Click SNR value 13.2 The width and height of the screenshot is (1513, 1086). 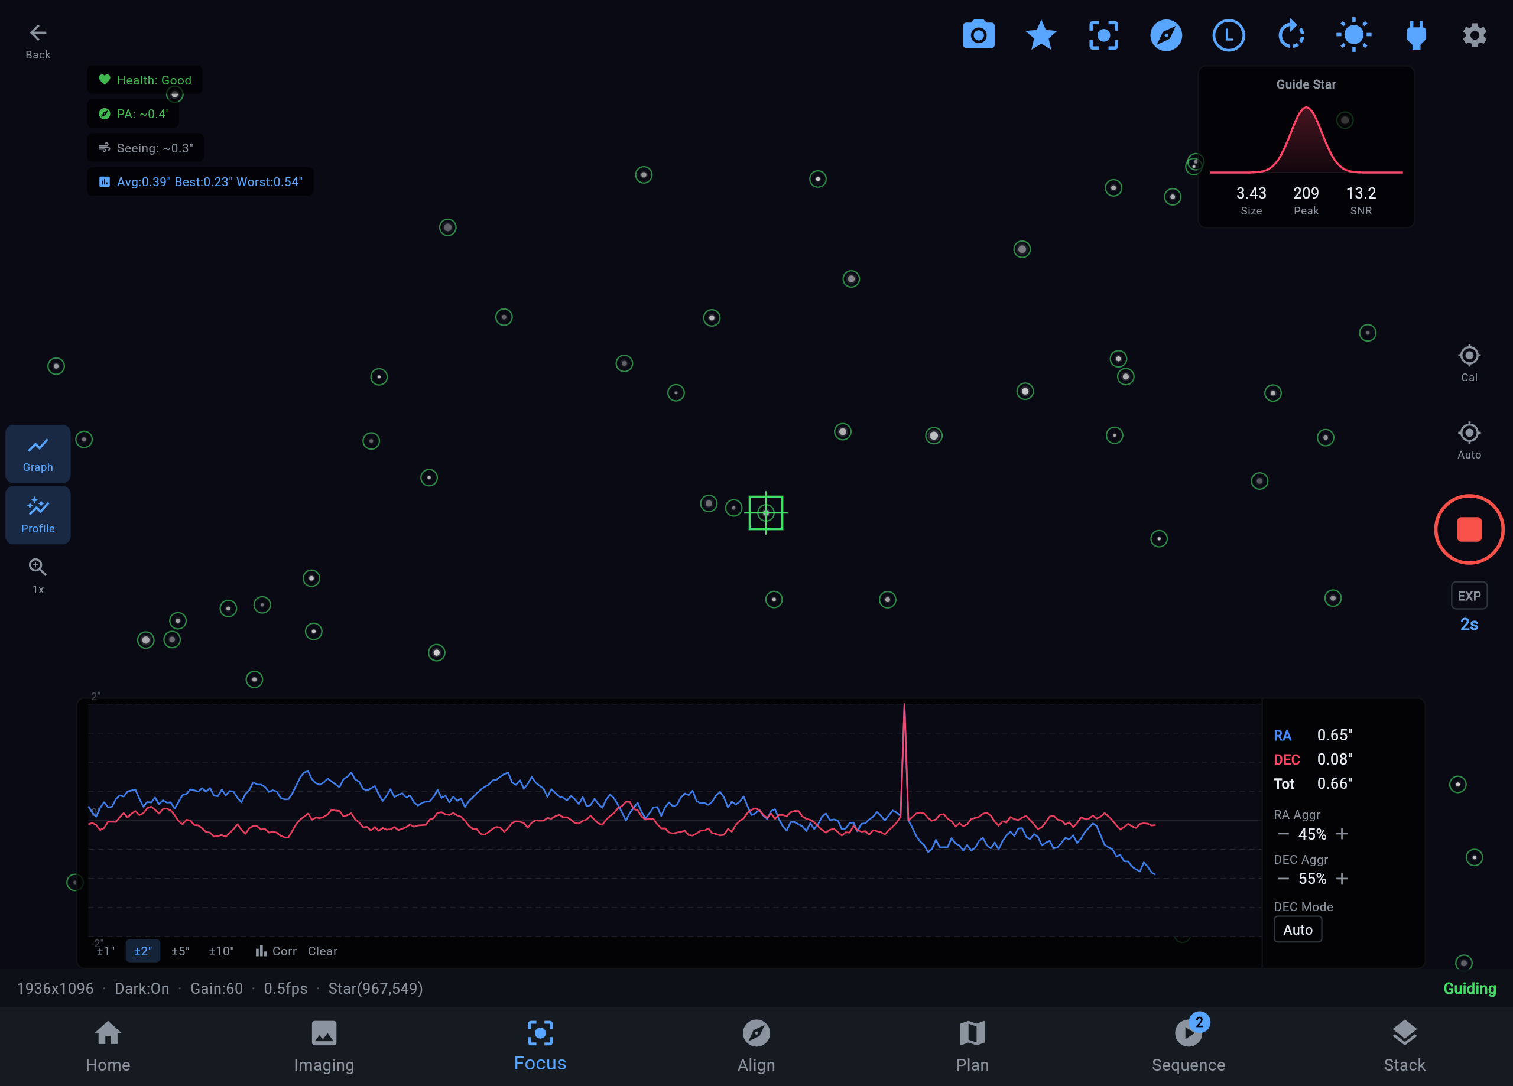1361,193
